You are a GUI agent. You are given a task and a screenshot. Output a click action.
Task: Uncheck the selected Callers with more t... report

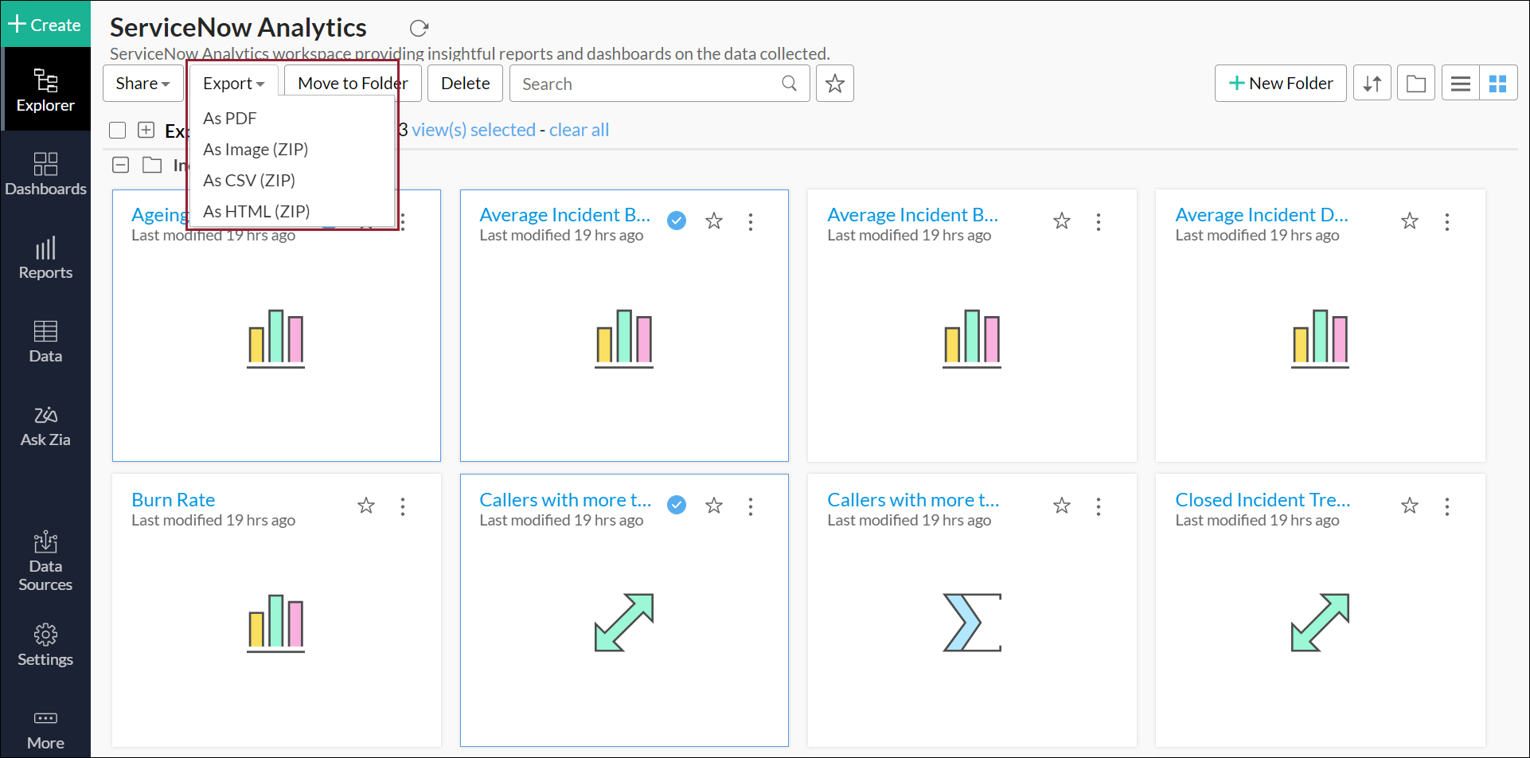coord(677,505)
